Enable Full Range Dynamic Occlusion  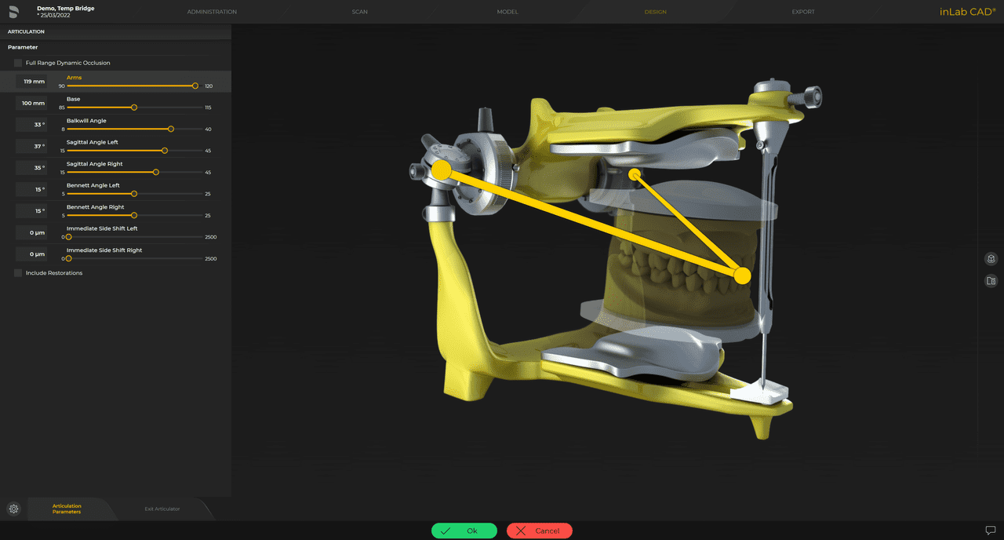pyautogui.click(x=19, y=63)
